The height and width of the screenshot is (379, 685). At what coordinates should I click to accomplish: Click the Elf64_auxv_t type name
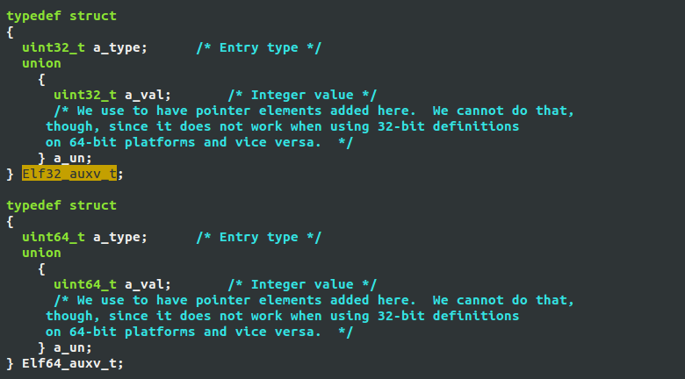point(69,363)
